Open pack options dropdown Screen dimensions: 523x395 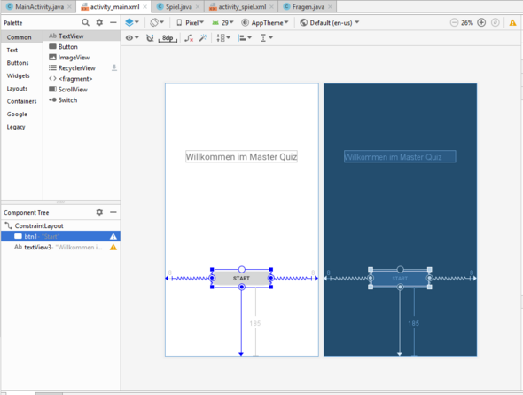coord(223,38)
